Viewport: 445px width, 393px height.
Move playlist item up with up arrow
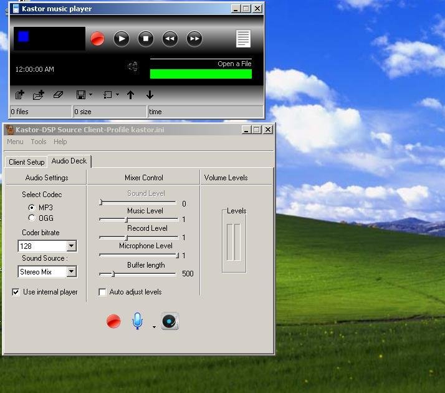pos(130,95)
